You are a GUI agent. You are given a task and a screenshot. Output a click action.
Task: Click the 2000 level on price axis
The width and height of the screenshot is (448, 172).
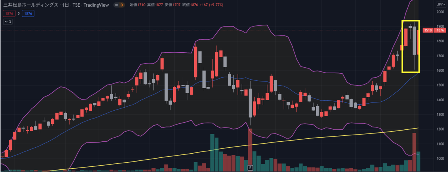[440, 12]
